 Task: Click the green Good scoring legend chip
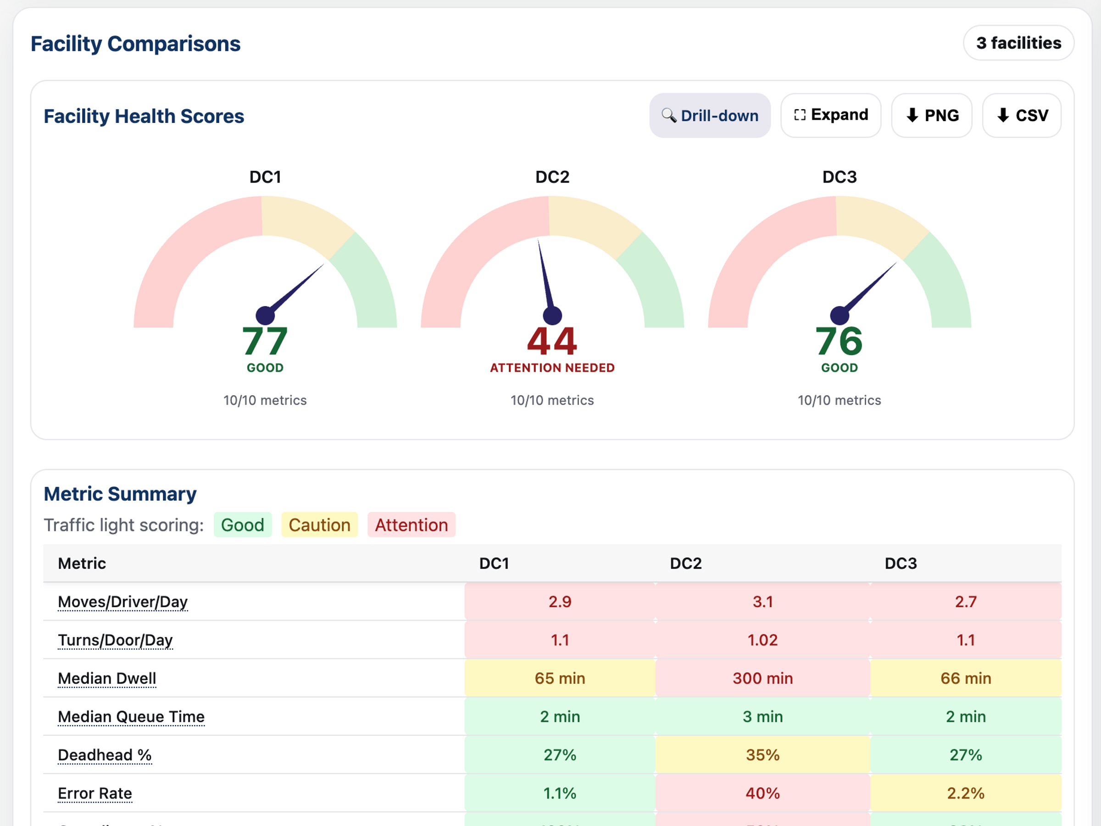(x=242, y=525)
